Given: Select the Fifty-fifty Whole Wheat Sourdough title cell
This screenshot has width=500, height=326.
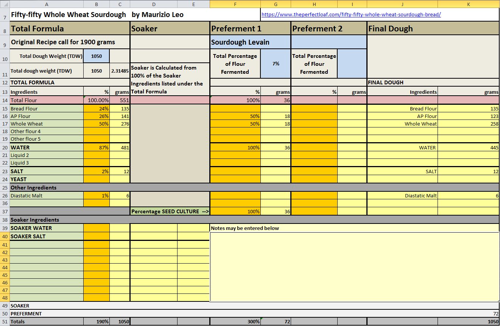Looking at the screenshot, I should pos(68,15).
